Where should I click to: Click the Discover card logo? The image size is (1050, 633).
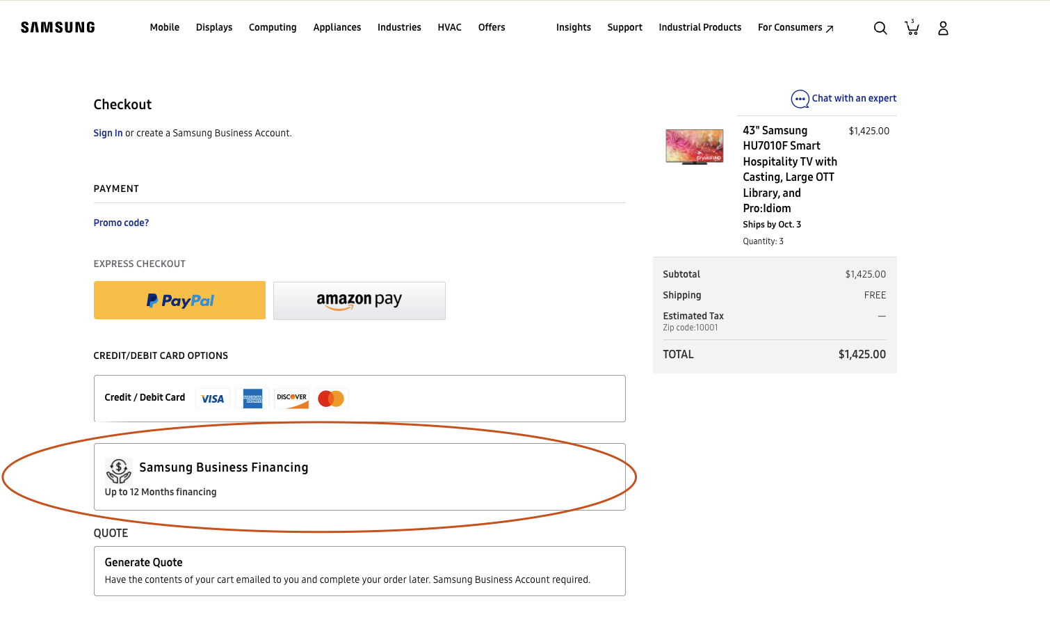292,399
